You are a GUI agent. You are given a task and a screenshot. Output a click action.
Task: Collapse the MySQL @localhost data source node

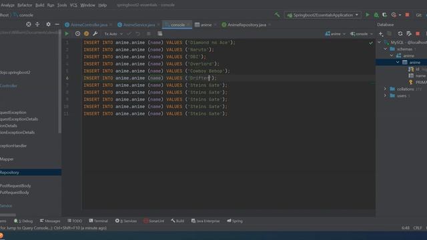click(x=380, y=42)
